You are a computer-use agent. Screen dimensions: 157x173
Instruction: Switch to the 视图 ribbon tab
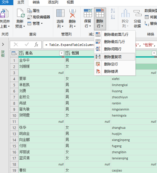click(70, 2)
